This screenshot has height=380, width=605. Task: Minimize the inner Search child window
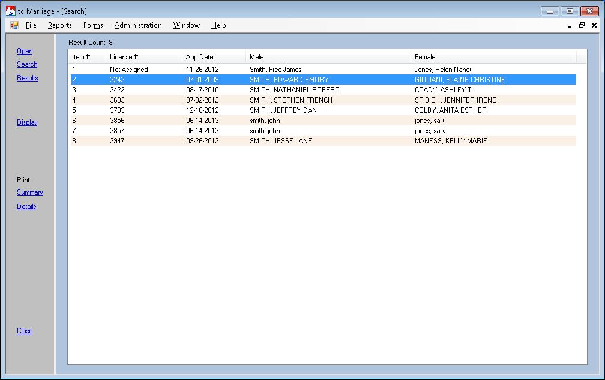click(570, 25)
